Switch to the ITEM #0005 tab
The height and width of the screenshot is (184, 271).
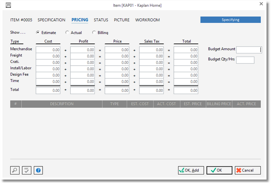[x=21, y=20]
